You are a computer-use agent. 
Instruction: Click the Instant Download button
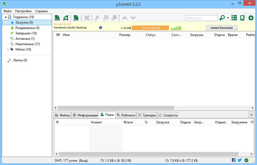[x=221, y=28]
